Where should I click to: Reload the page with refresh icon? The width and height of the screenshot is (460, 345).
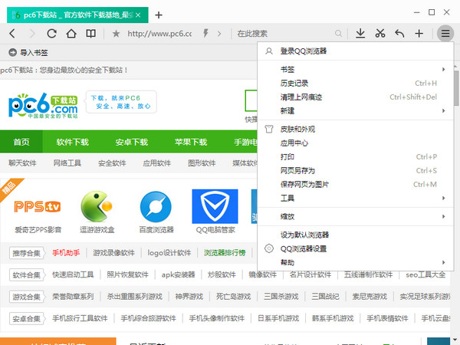(51, 34)
